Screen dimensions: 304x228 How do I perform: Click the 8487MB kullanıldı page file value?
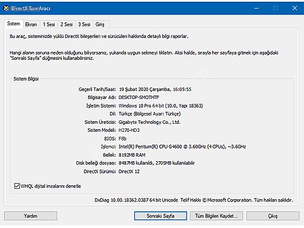[x=157, y=163]
